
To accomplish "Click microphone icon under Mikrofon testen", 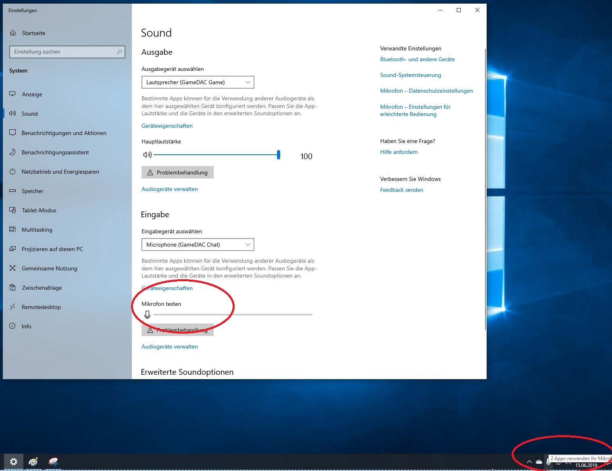I will 147,315.
